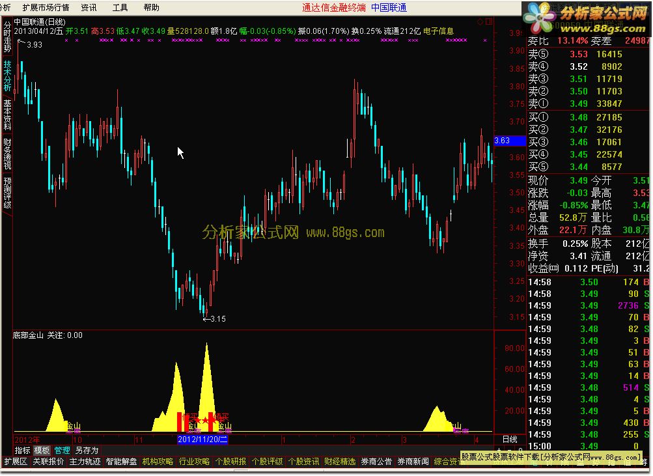Image resolution: width=653 pixels, height=476 pixels.
Task: Click the 模板 tab under the chart
Action: coord(42,450)
